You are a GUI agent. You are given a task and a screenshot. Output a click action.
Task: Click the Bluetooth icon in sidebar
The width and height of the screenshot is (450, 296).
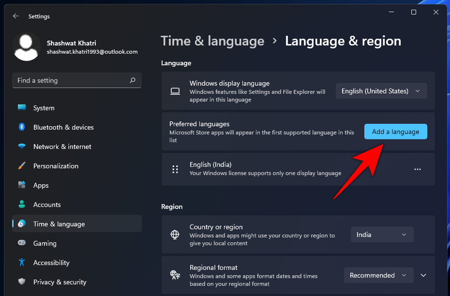[22, 127]
